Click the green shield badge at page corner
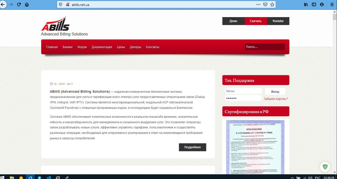The height and width of the screenshot is (179, 337). 325,167
